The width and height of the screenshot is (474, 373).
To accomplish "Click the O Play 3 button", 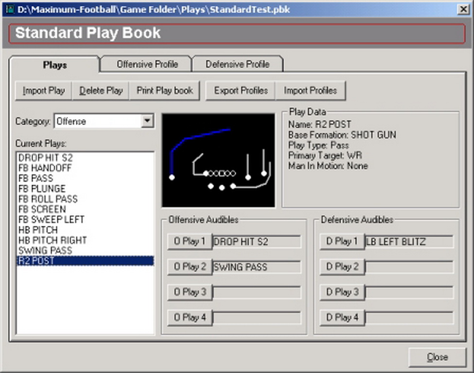I will 190,292.
